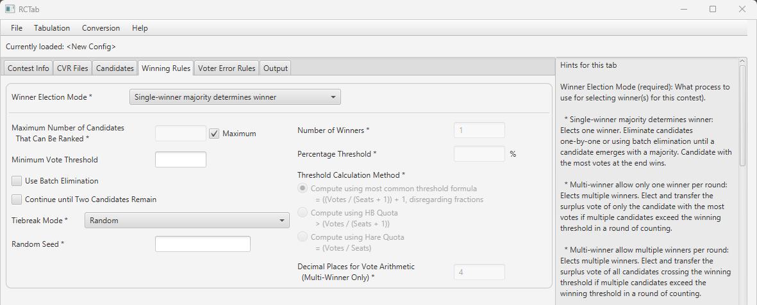Click the 'Winner Election Mode *' label
The width and height of the screenshot is (757, 305).
[x=52, y=97]
